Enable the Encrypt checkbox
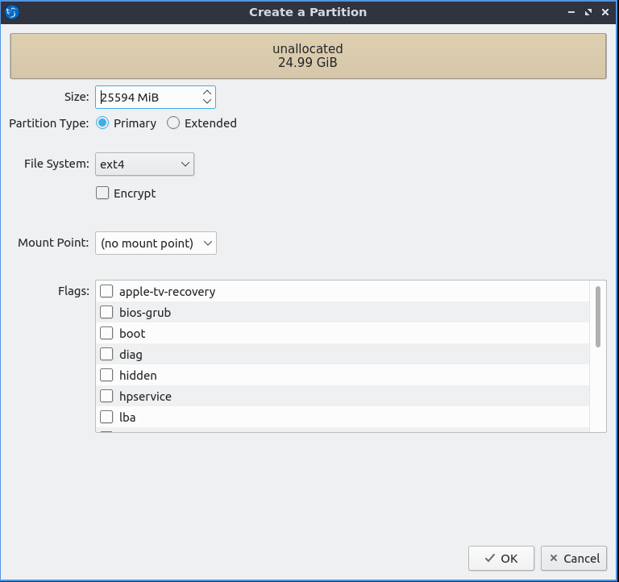The image size is (619, 582). (x=102, y=193)
